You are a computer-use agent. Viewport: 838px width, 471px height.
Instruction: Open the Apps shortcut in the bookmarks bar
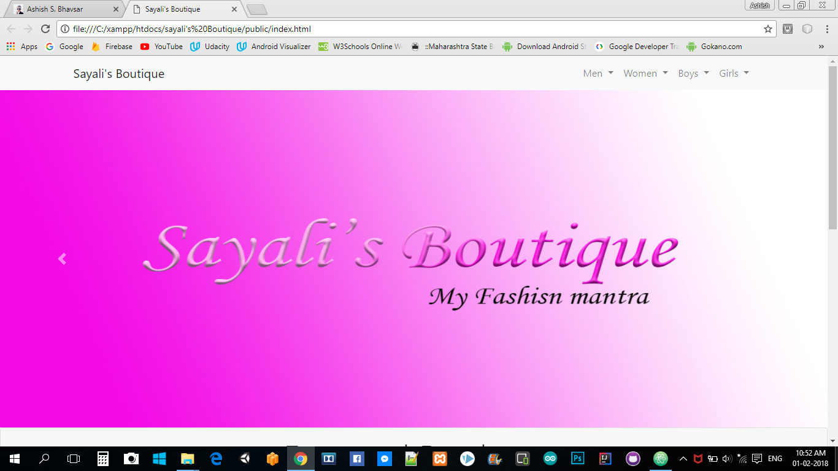[x=22, y=47]
